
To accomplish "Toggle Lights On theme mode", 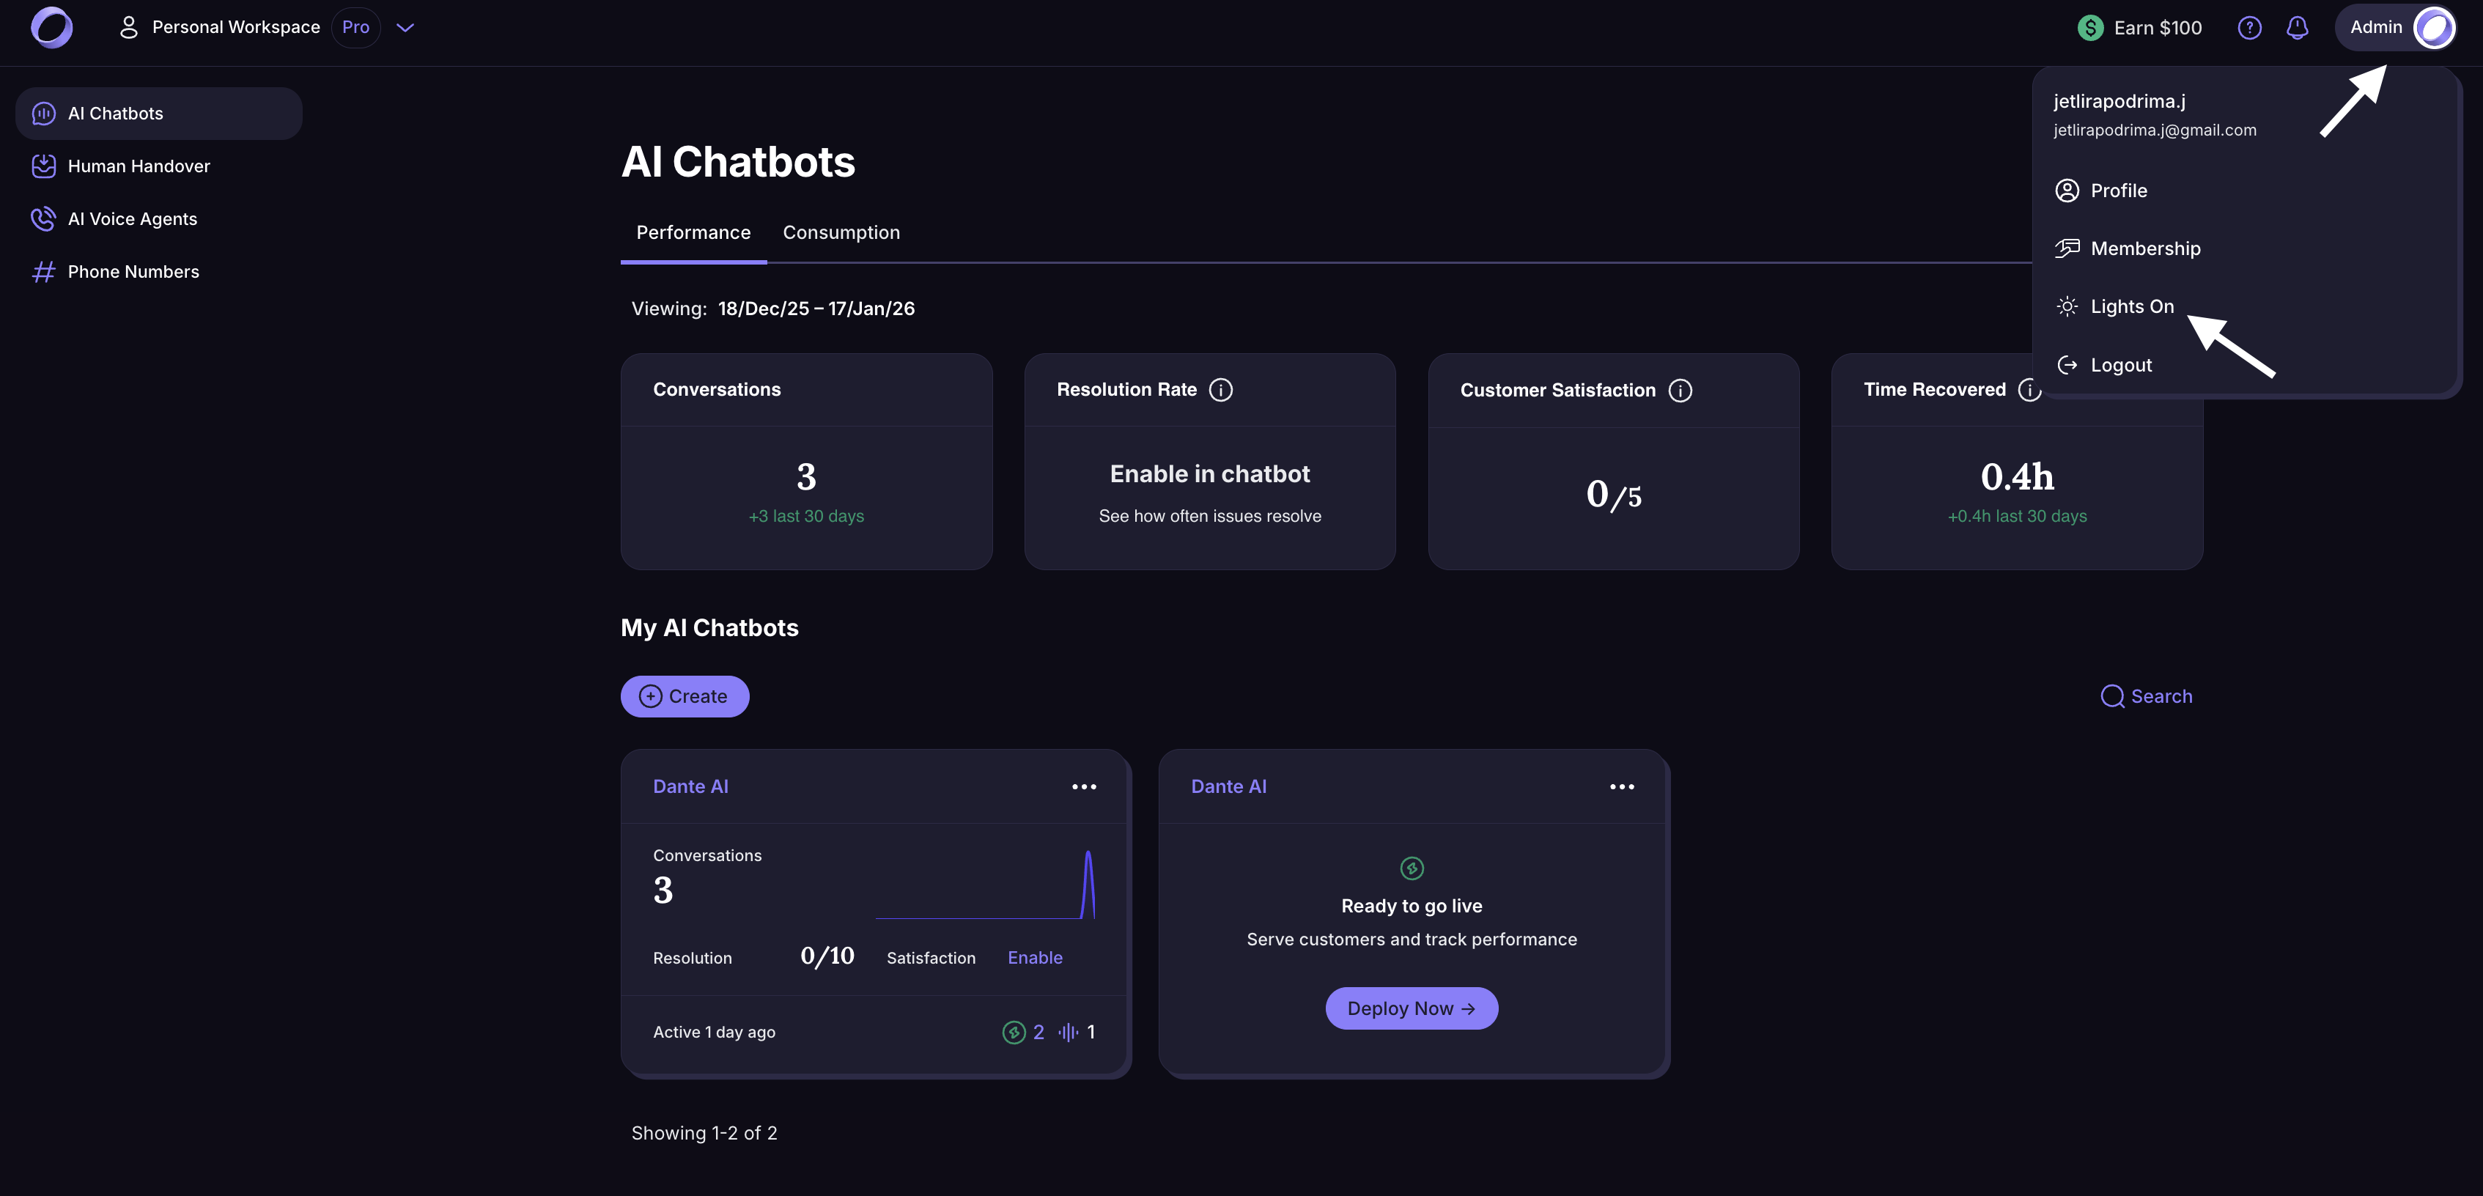I will pos(2131,306).
